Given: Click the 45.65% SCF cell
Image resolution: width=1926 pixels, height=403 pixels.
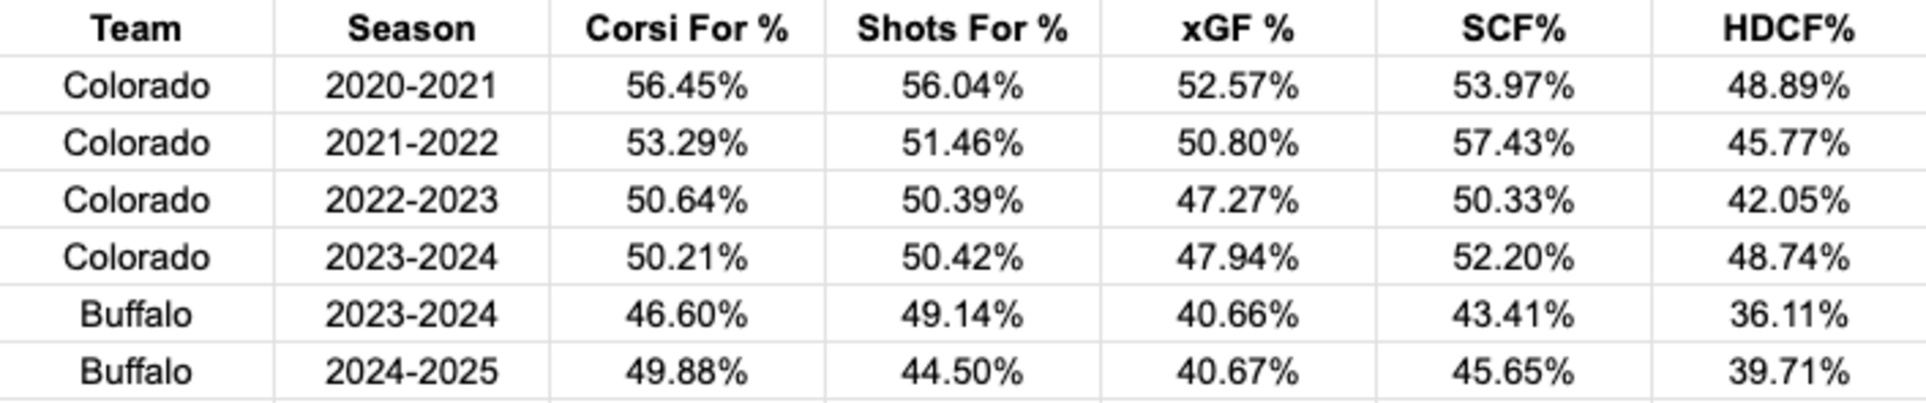Looking at the screenshot, I should pyautogui.click(x=1514, y=371).
